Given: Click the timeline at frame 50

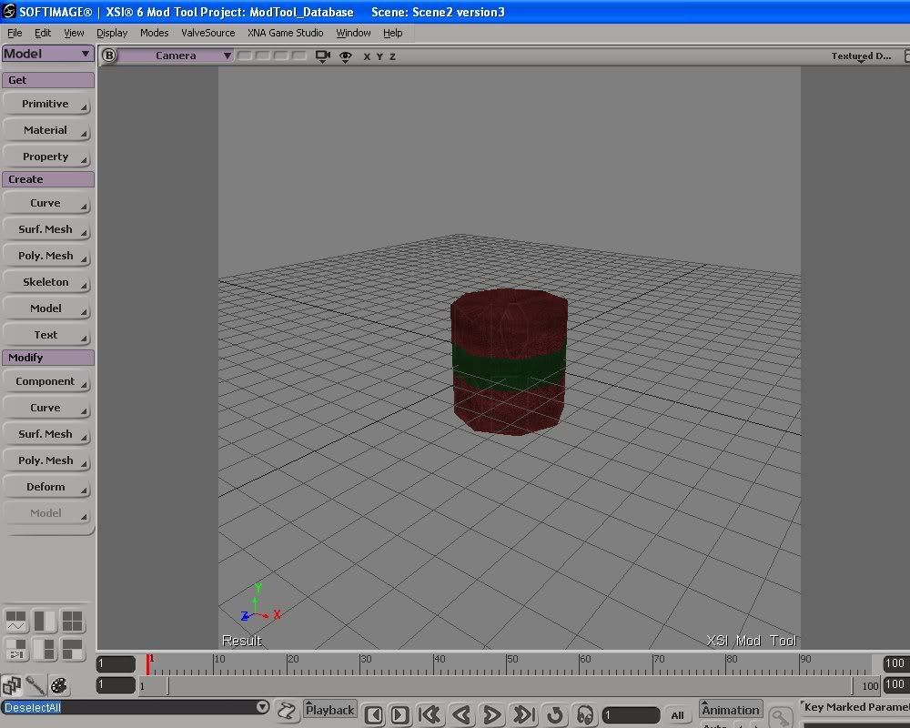Looking at the screenshot, I should point(507,664).
